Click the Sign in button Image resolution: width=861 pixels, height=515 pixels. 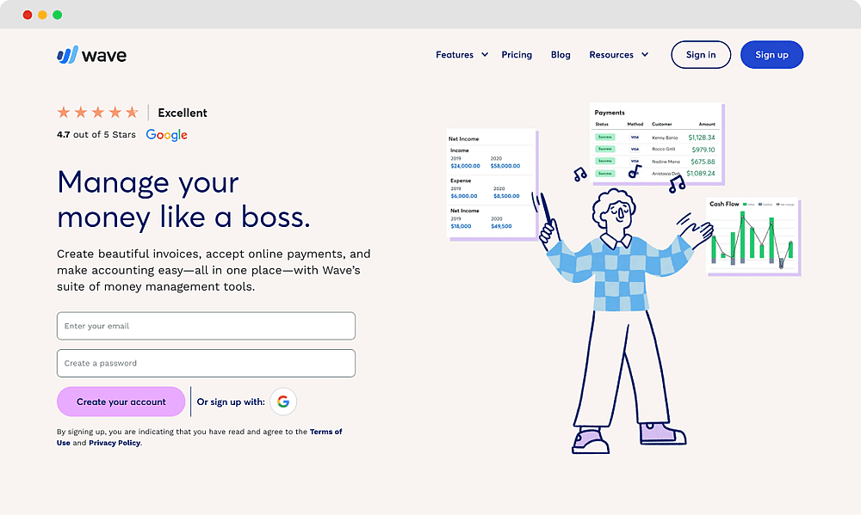coord(701,55)
